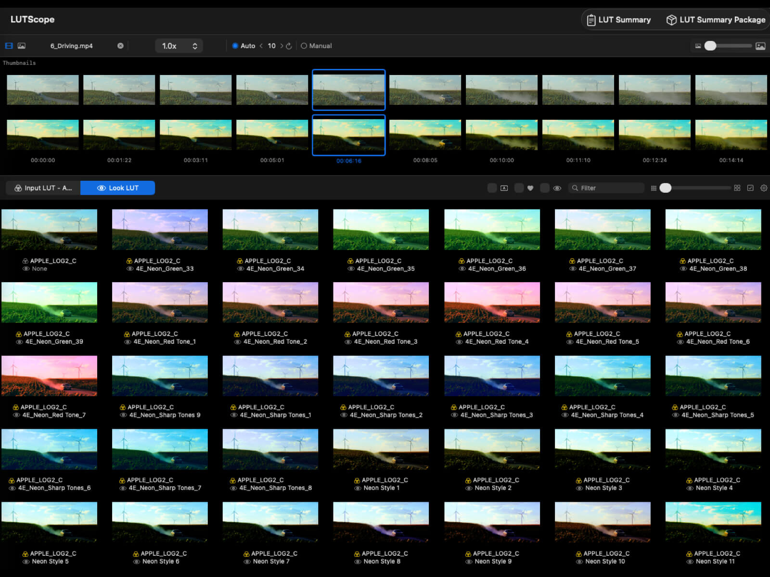Click the LUT Summary button
Screen dimensions: 770x577
[x=619, y=20]
